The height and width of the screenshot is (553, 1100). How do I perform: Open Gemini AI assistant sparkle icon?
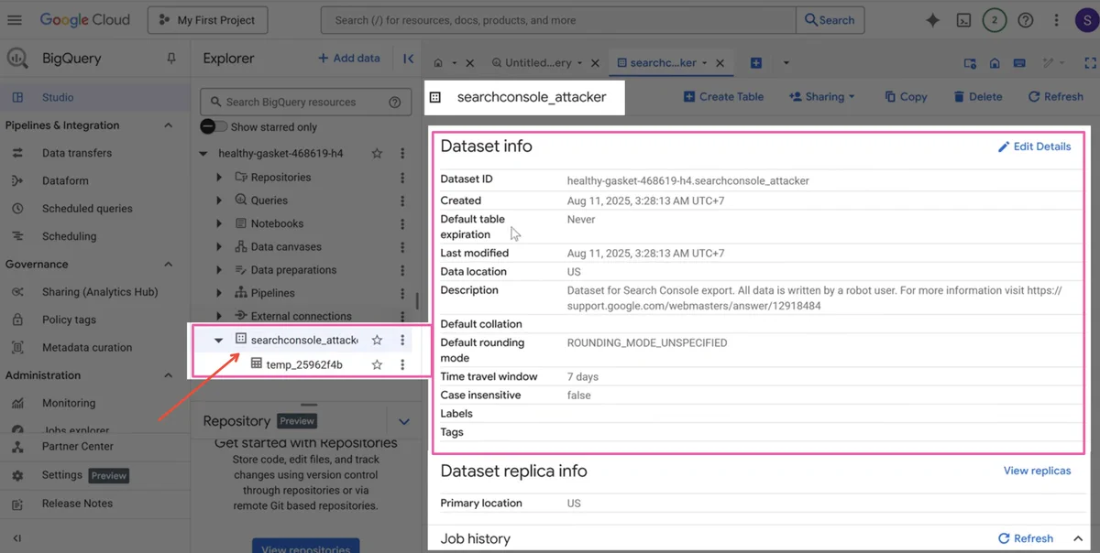932,20
